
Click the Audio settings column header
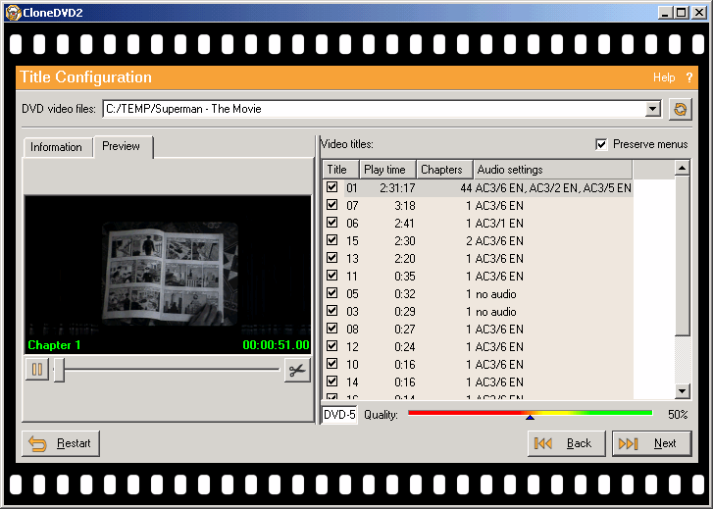[x=552, y=170]
